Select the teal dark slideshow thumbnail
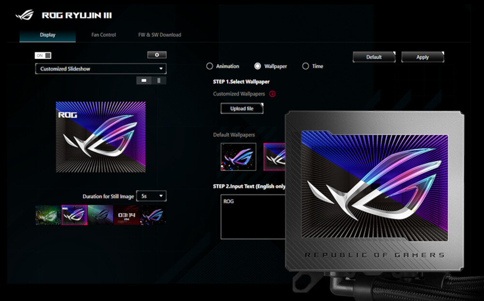Viewport: 484px width, 301px height. click(101, 215)
